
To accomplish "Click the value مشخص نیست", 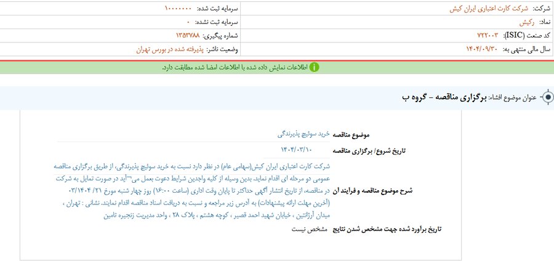I will coord(311,229).
